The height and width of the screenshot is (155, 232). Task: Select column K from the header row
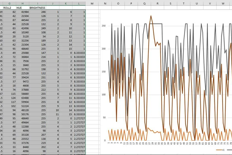click(66, 3)
